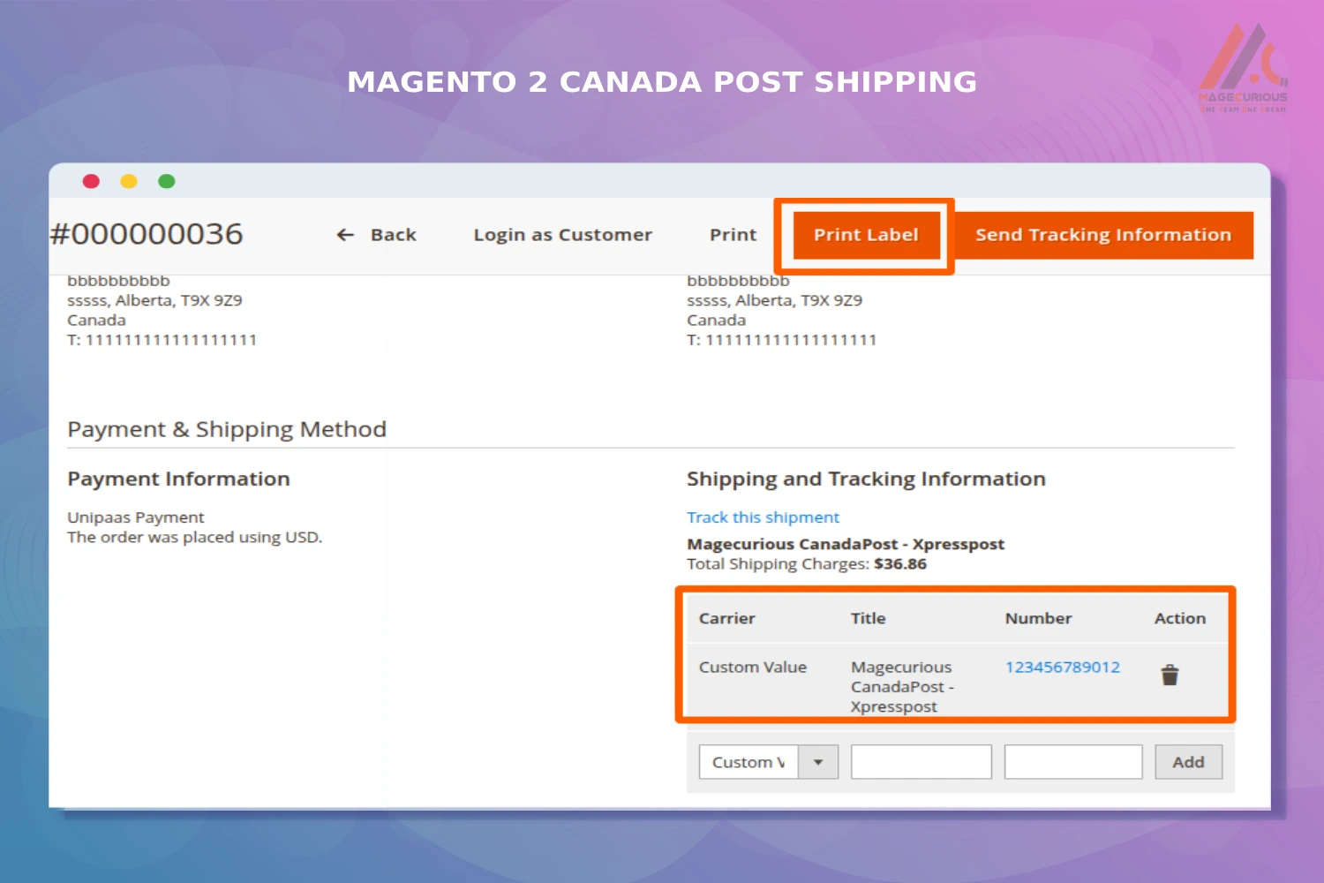
Task: Click tracking number 123456789012
Action: click(x=1062, y=667)
